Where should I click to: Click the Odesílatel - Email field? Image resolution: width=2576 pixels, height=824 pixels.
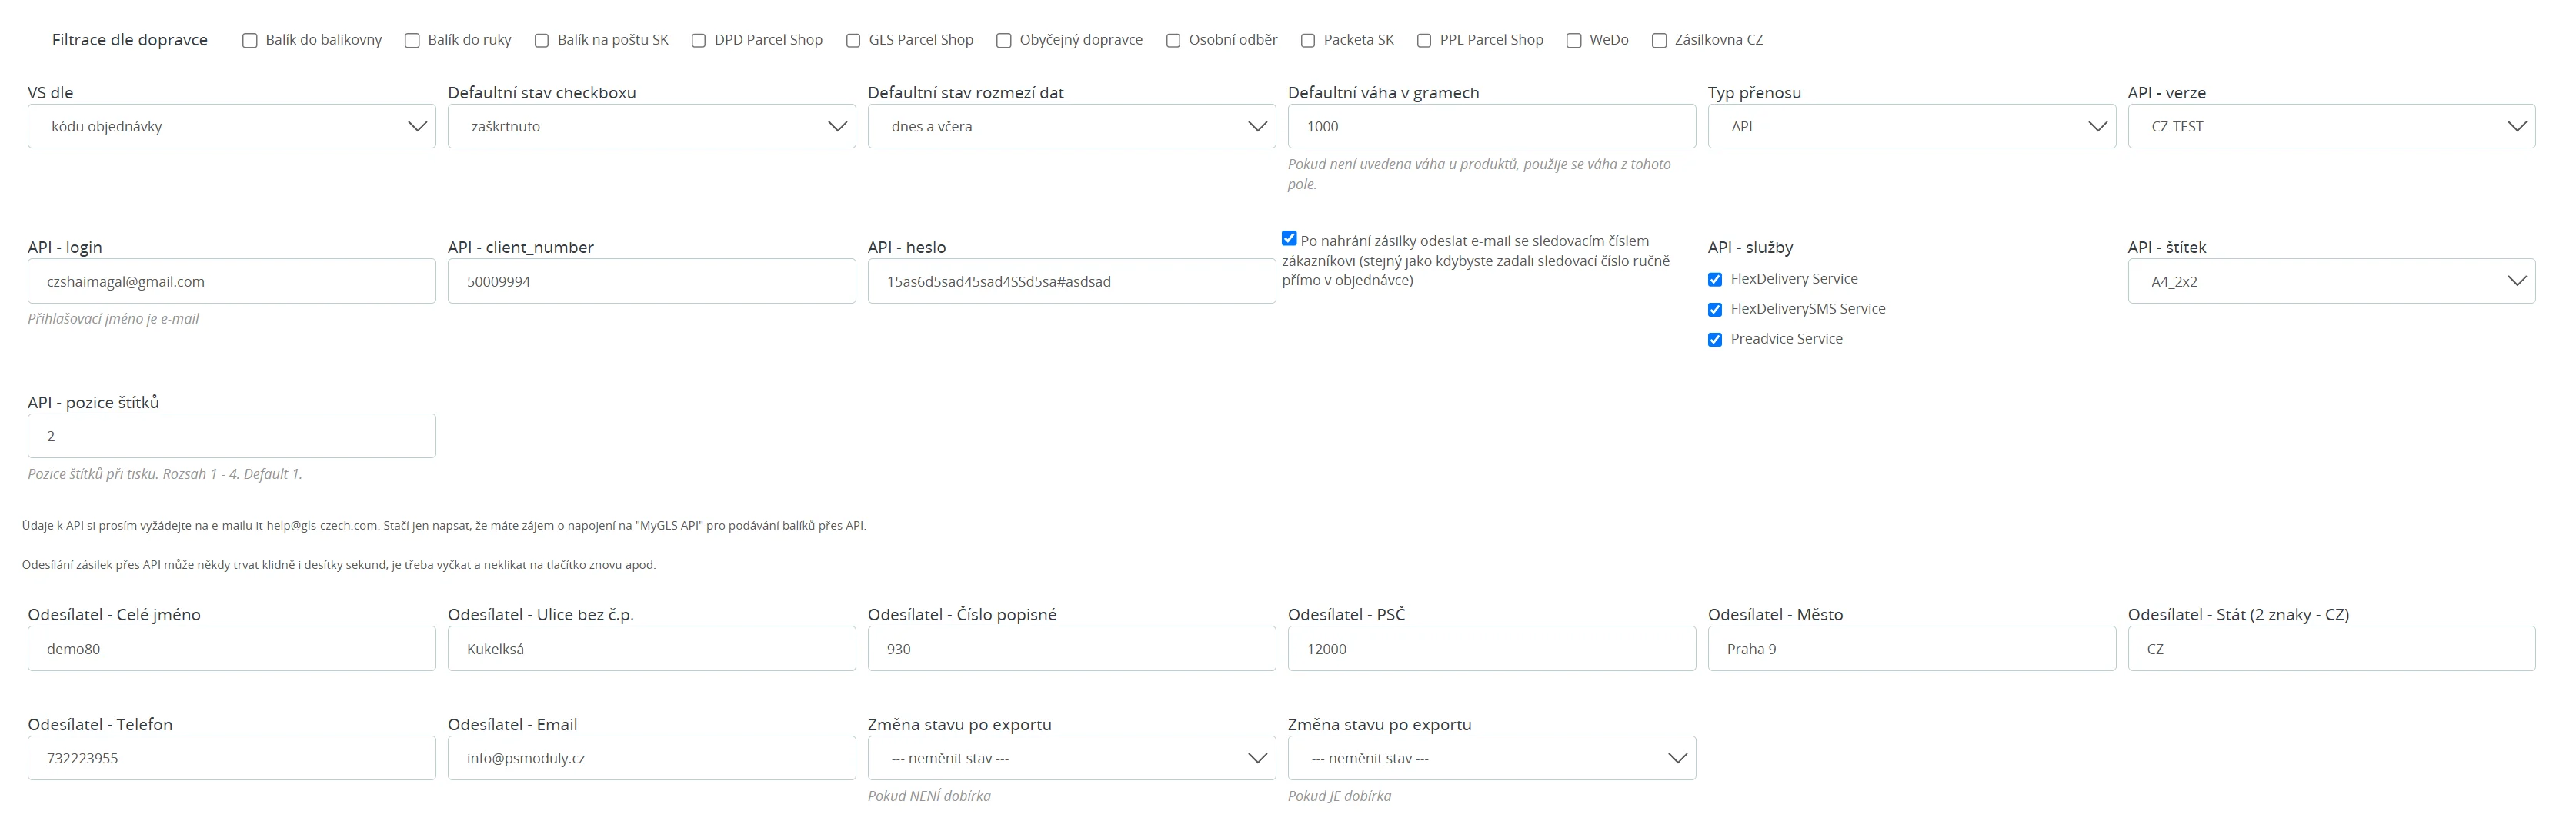[651, 758]
